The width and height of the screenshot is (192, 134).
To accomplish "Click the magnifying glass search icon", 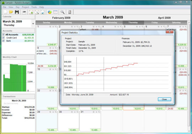I will pos(63,12).
